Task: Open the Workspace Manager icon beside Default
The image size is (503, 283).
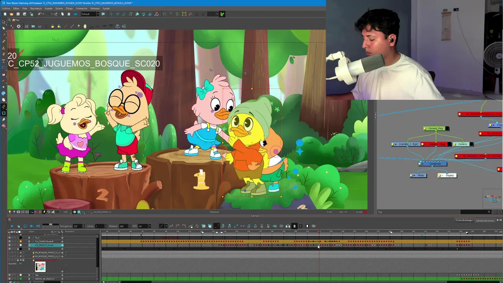Action: click(x=103, y=14)
